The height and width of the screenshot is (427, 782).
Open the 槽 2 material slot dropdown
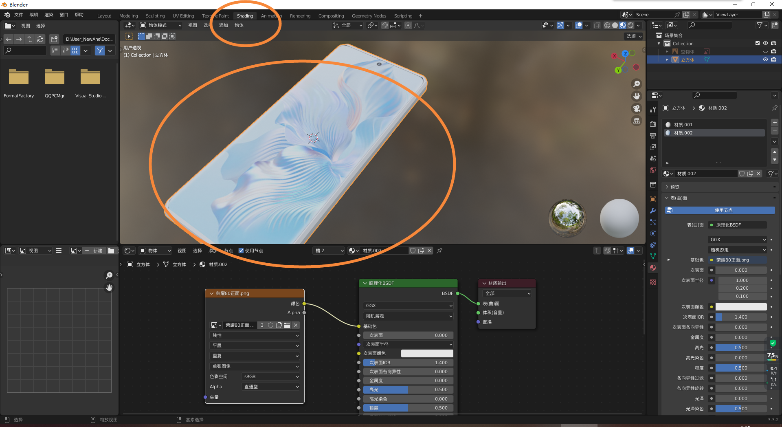click(329, 251)
